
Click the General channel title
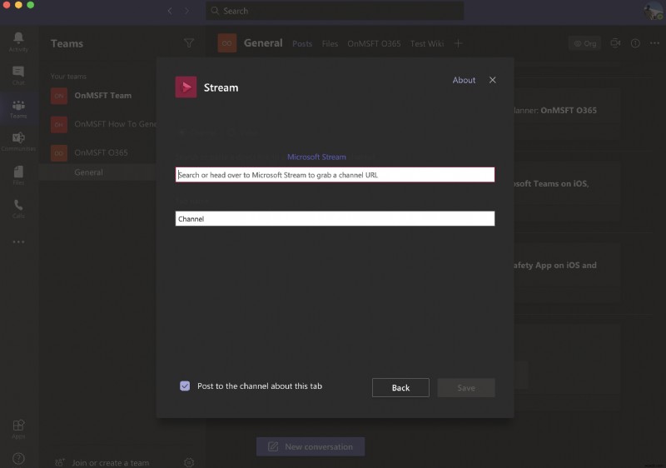[263, 43]
